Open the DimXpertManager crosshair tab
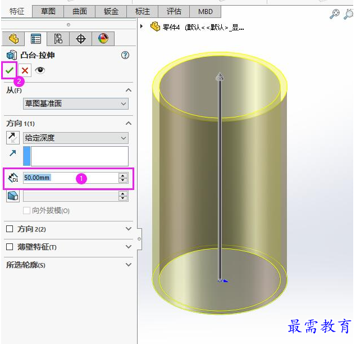 (81, 39)
